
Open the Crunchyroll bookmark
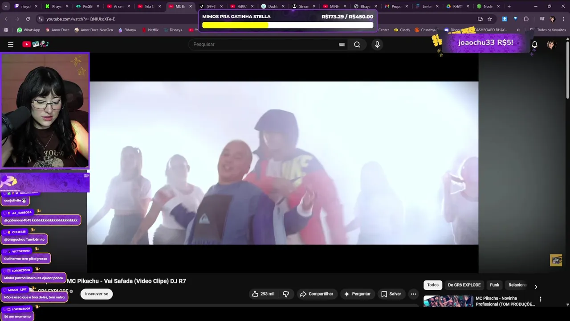pos(427,30)
